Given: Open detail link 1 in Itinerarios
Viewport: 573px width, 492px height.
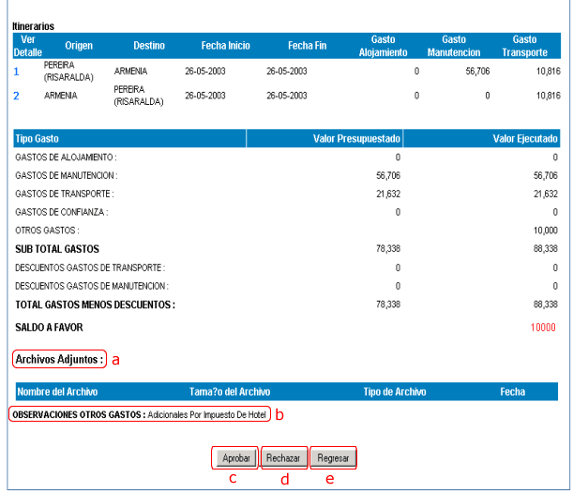Looking at the screenshot, I should click(16, 70).
